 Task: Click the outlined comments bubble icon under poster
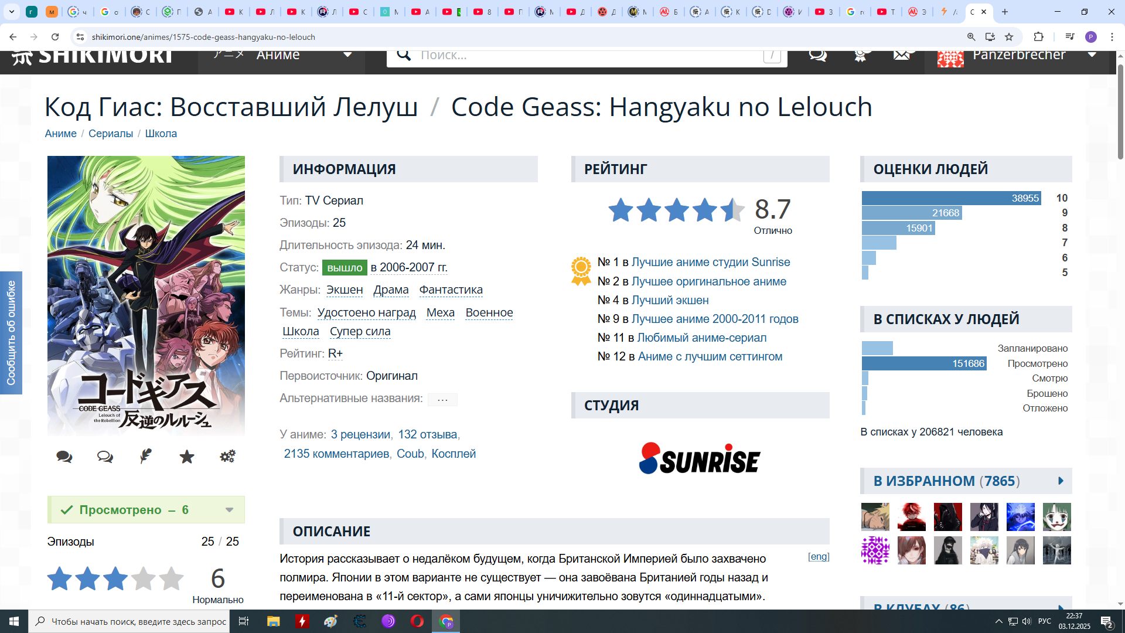[x=105, y=457]
